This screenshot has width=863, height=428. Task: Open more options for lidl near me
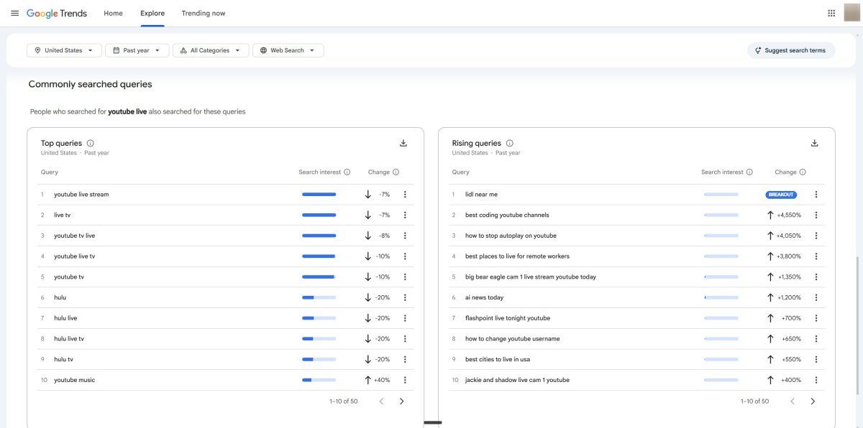pos(816,195)
